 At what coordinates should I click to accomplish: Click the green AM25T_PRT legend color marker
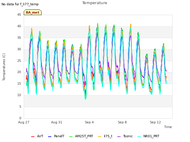coord(71,137)
